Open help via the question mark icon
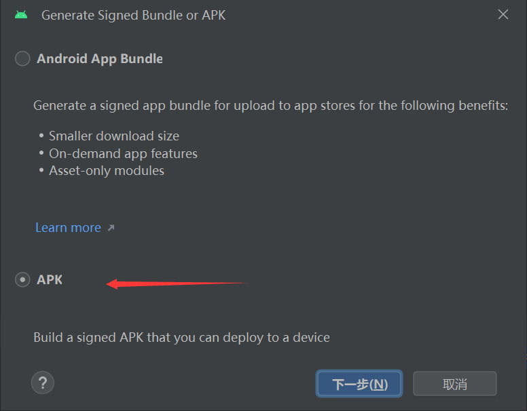Screen dimensions: 527x411 click(x=43, y=383)
